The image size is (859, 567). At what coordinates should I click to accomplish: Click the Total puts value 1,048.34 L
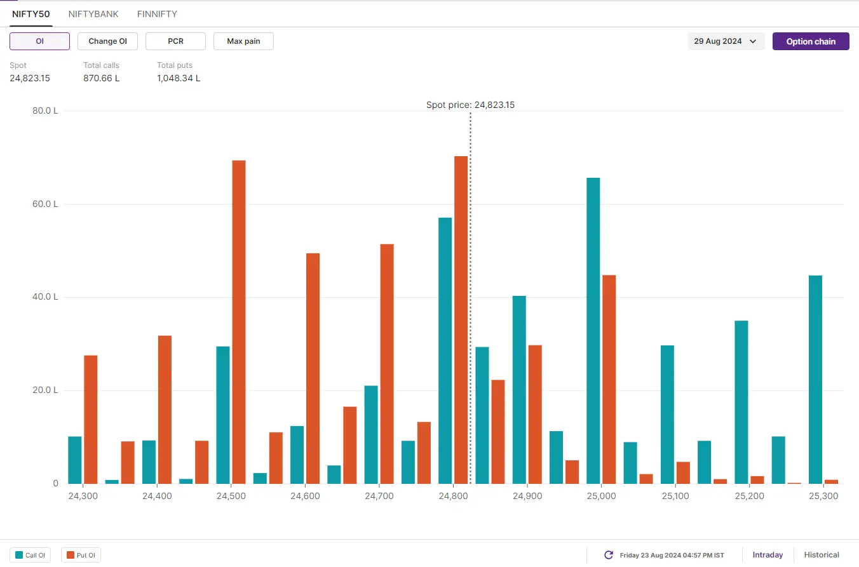[179, 78]
